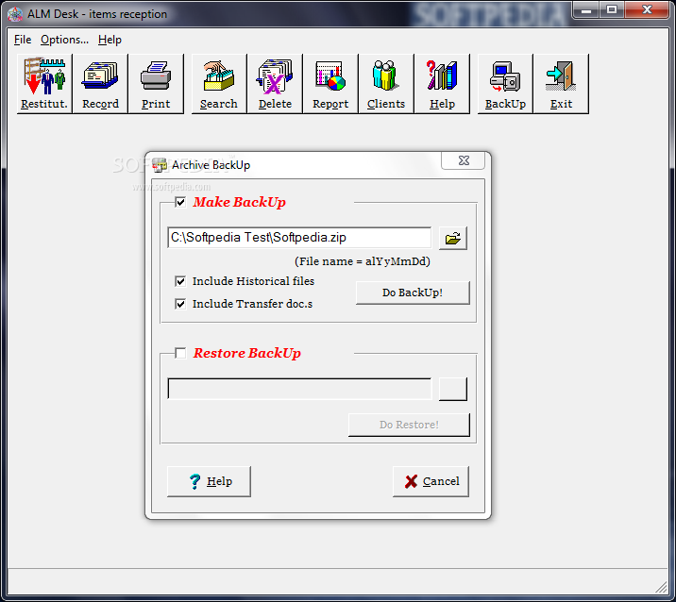This screenshot has height=602, width=676.
Task: Open the Record toolbar button
Action: (x=100, y=84)
